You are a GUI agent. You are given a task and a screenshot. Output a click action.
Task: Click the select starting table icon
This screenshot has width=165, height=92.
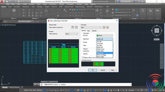pyautogui.click(x=73, y=27)
